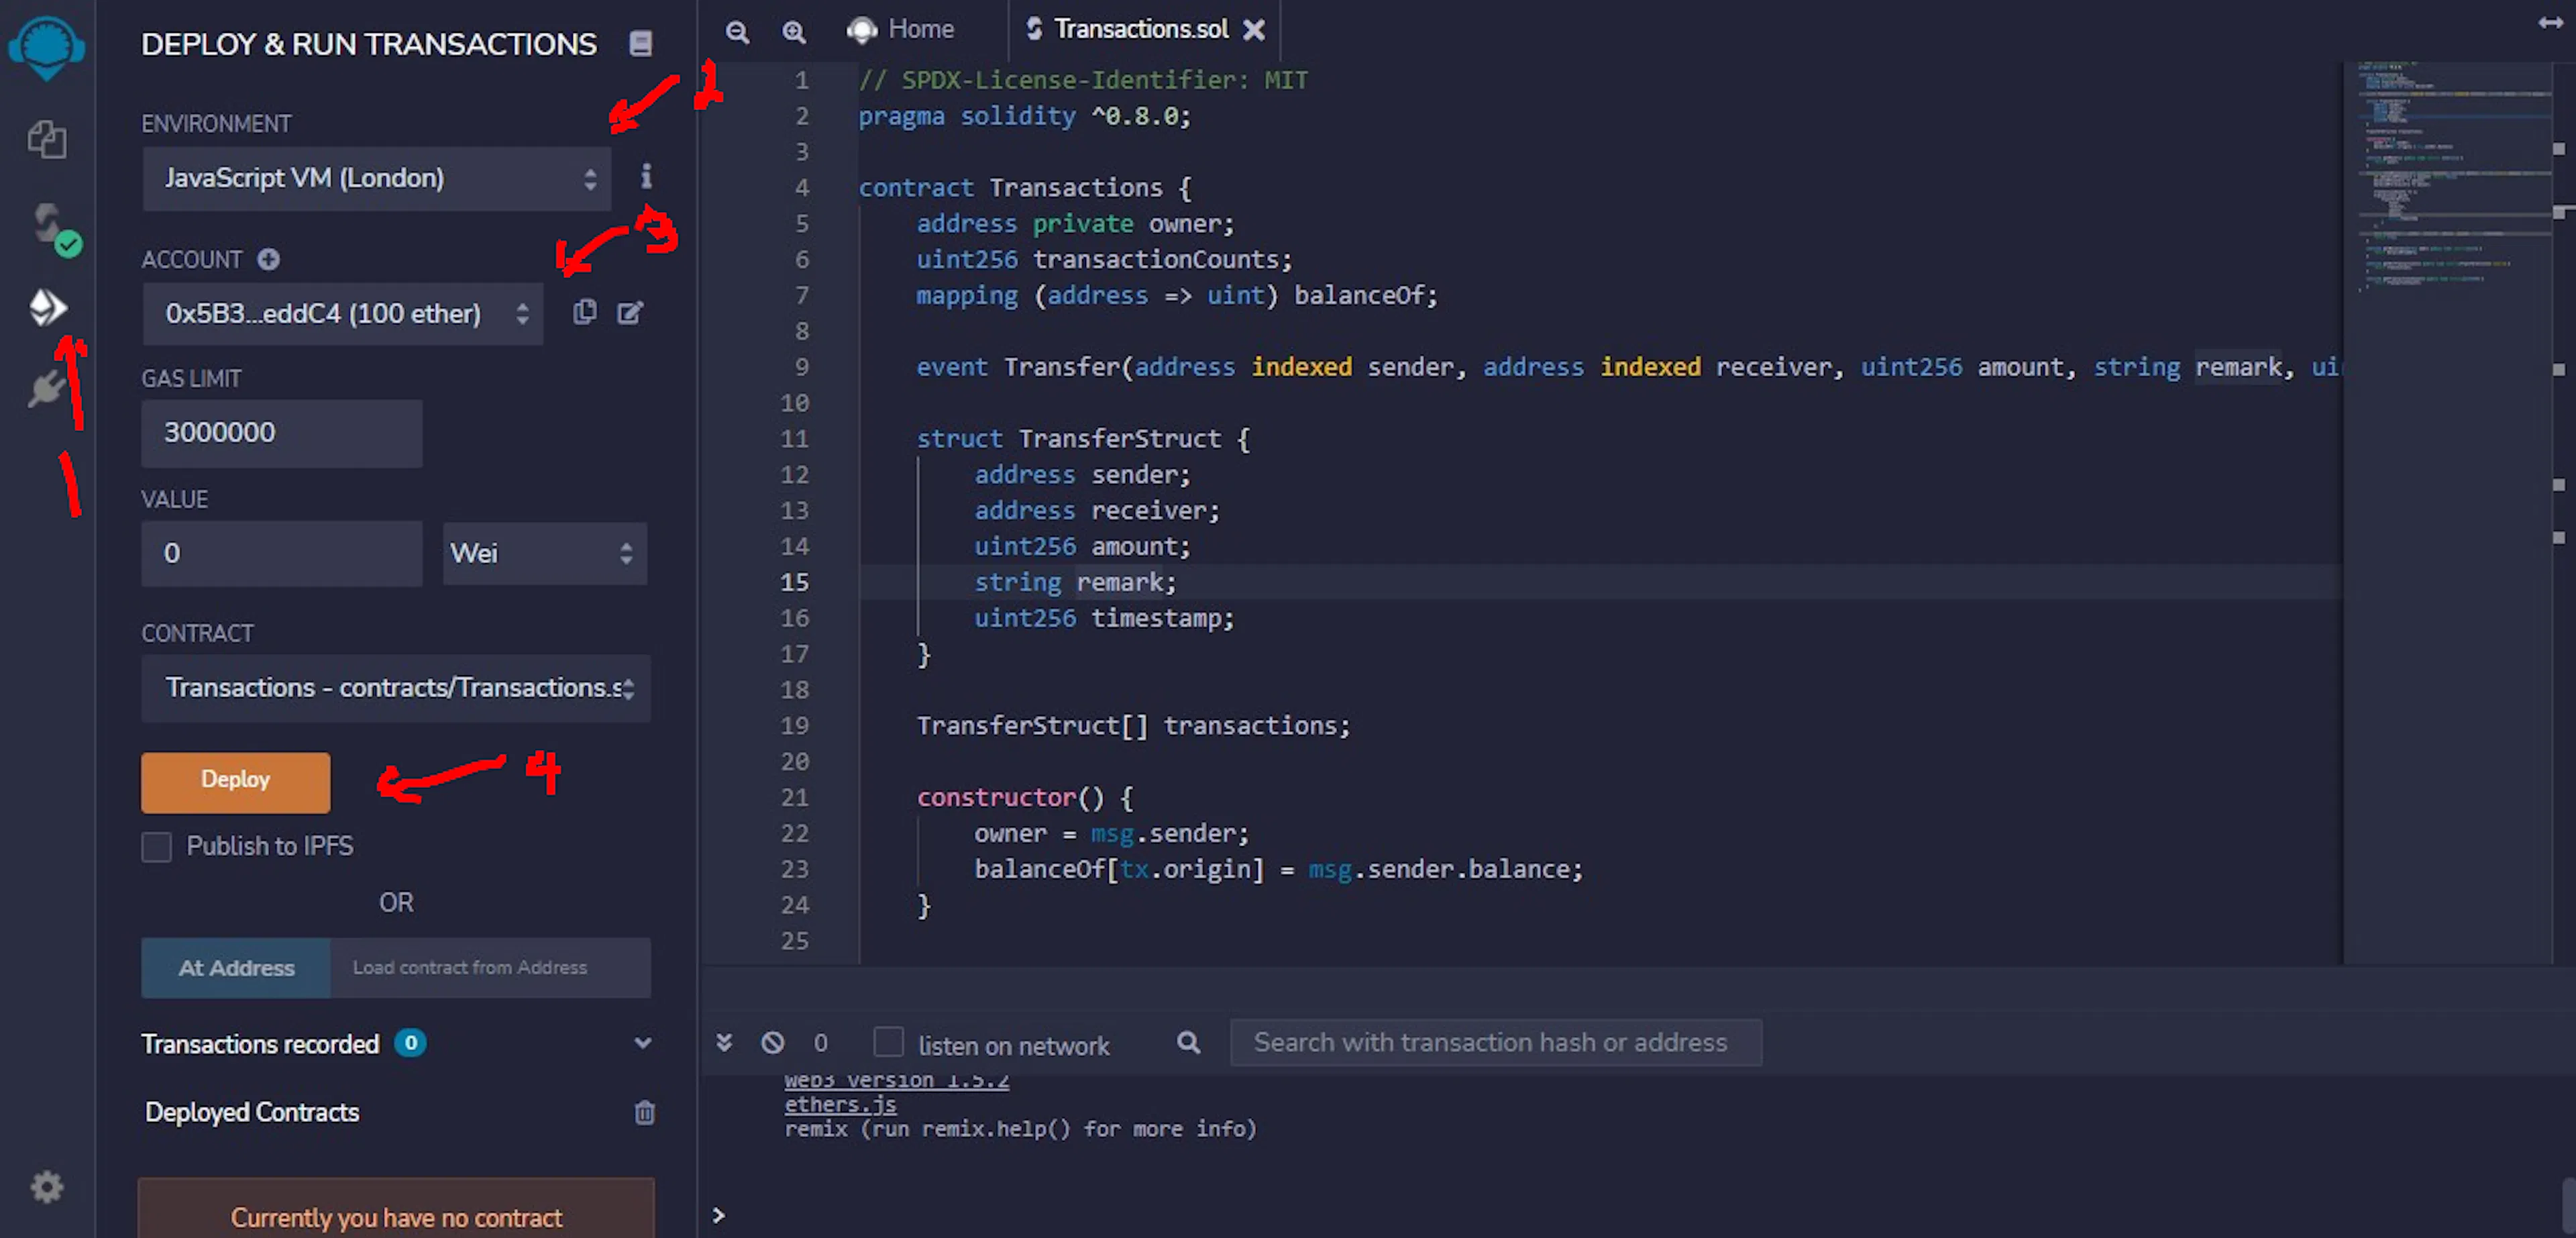Open the account selector dropdown
Image resolution: width=2576 pixels, height=1238 pixels.
click(x=342, y=313)
